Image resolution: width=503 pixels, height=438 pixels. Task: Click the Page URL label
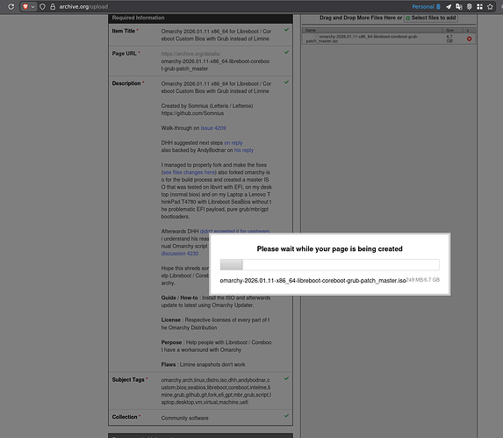(x=124, y=54)
